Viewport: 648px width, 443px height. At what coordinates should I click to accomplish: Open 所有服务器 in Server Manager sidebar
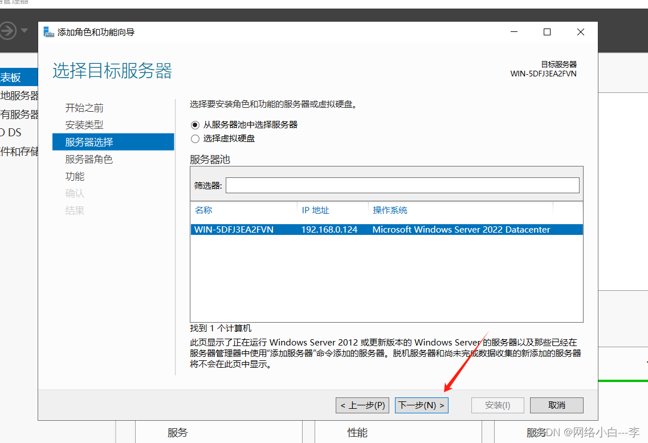pyautogui.click(x=19, y=114)
